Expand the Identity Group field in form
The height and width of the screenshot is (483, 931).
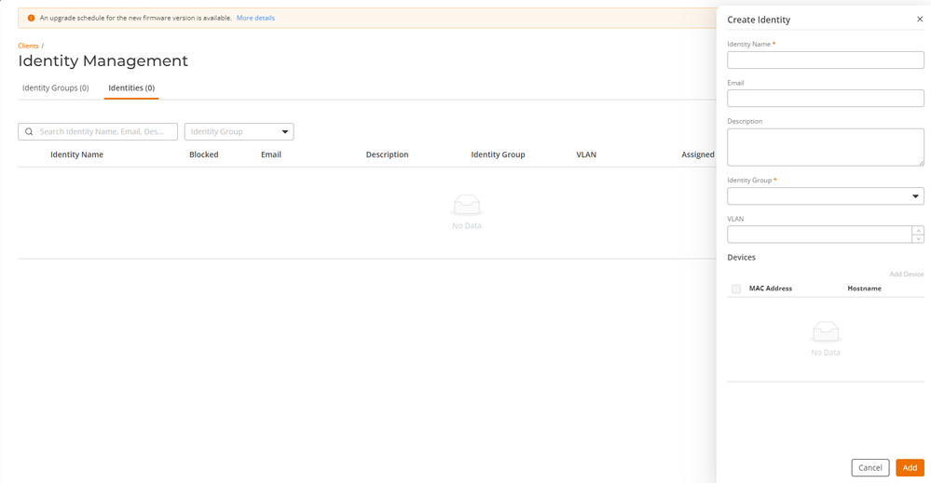[x=825, y=196]
